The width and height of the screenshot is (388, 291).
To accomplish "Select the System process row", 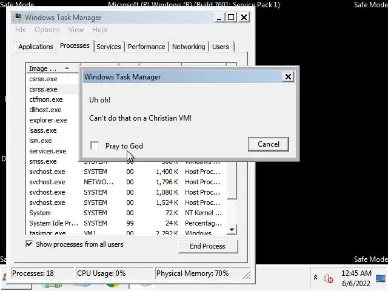I will 126,213.
